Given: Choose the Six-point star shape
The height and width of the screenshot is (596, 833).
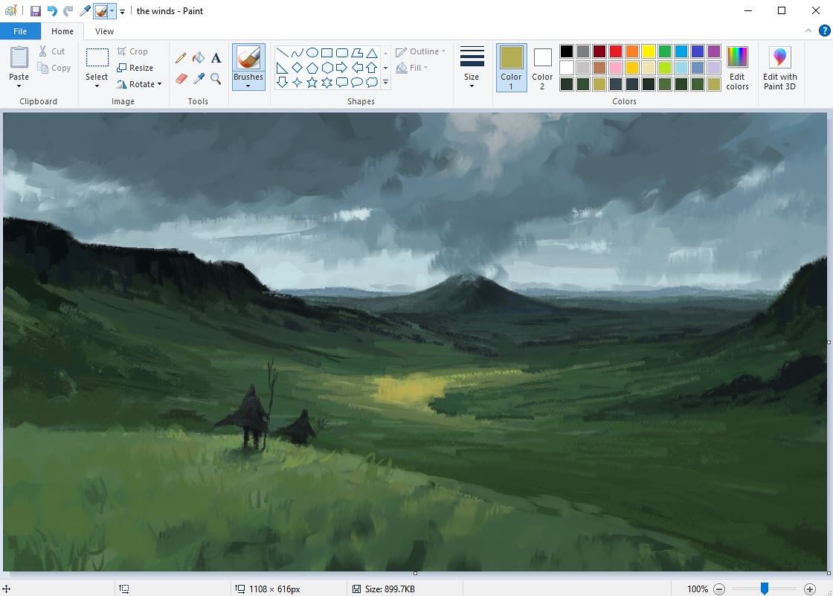Looking at the screenshot, I should point(327,82).
